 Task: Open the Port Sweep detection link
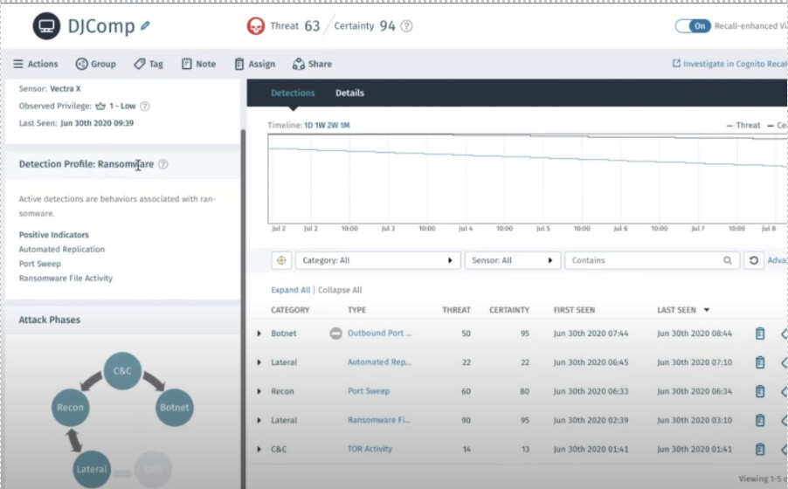[369, 391]
